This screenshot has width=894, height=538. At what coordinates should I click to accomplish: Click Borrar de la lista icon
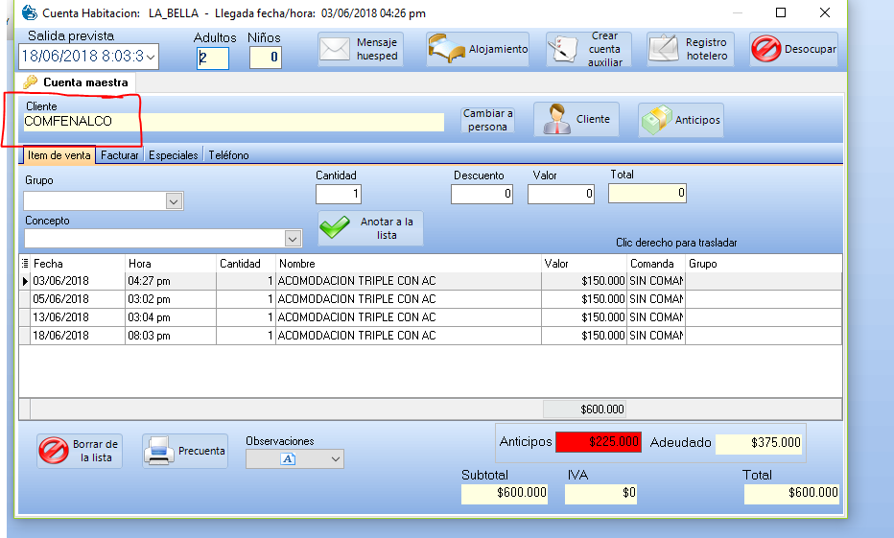coord(53,451)
